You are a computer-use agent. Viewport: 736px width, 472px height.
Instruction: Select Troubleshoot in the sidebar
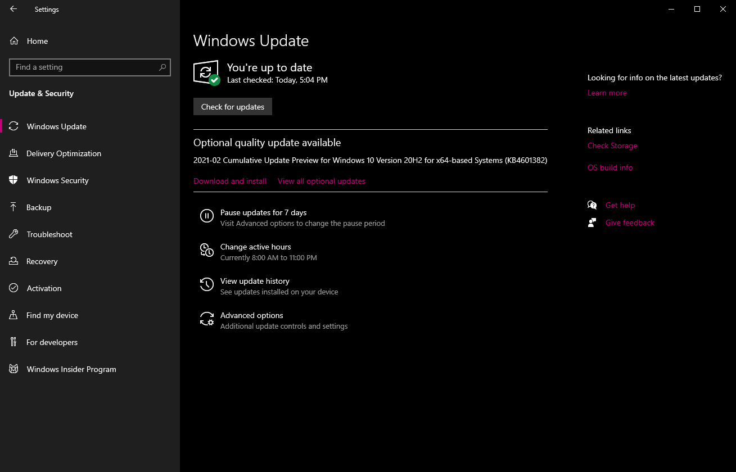pyautogui.click(x=49, y=234)
